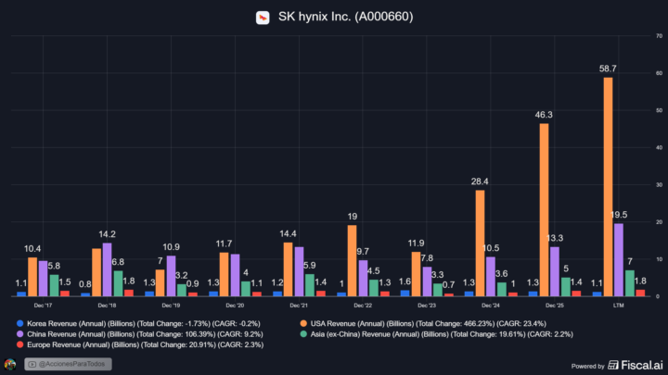Click the YouTube icon in the AccionesParaTodos badge
Screen dimensions: 668x375
coord(32,365)
